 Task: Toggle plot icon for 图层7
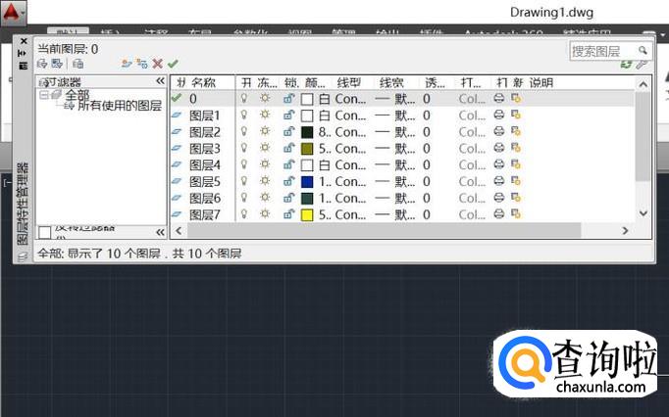click(499, 213)
